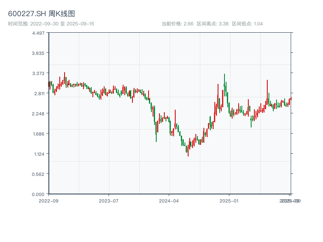
Task: Click y-axis value 1.124
Action: point(39,154)
